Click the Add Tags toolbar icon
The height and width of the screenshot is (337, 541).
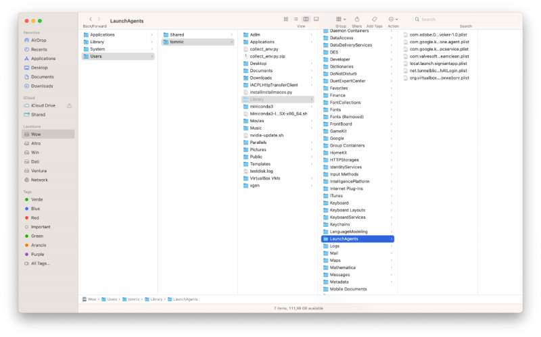pos(375,20)
